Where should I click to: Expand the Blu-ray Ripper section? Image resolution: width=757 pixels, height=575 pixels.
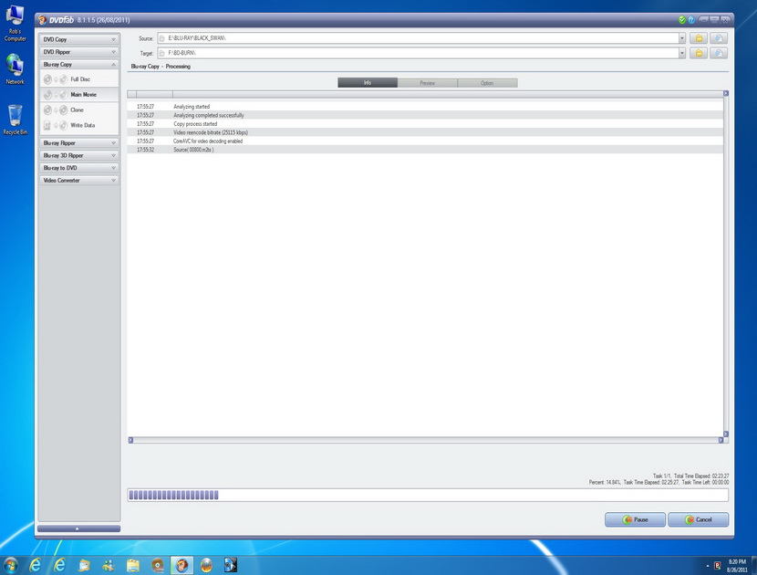pyautogui.click(x=78, y=143)
